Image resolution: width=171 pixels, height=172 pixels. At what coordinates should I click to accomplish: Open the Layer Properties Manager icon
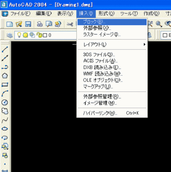(10, 35)
